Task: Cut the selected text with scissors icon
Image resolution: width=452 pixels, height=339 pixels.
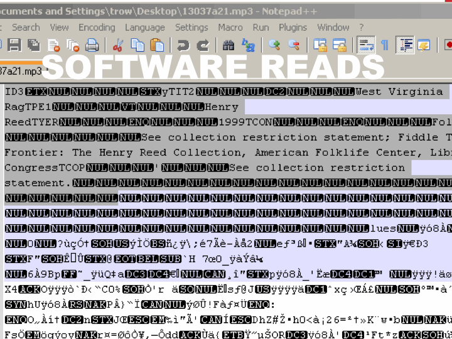Action: [x=117, y=45]
